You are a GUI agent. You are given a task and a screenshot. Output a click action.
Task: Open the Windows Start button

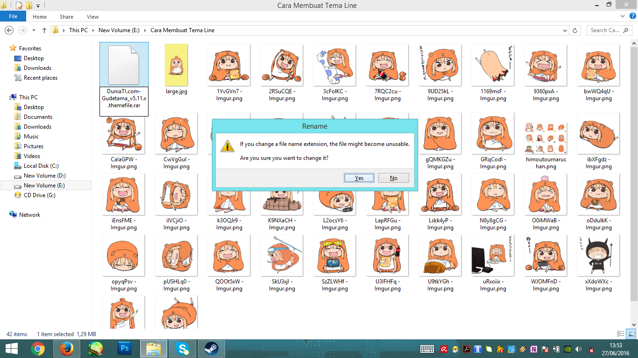(x=11, y=349)
